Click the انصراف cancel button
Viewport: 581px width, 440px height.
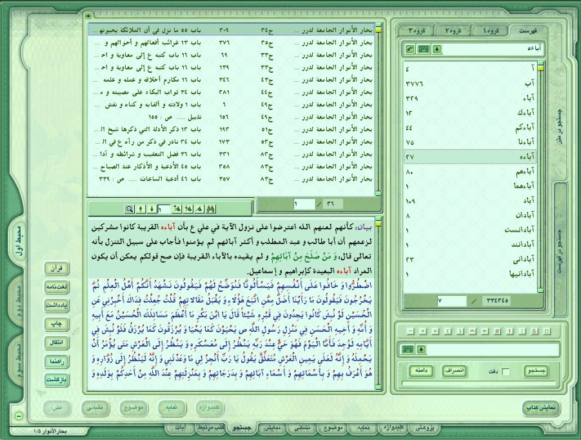[x=454, y=371]
